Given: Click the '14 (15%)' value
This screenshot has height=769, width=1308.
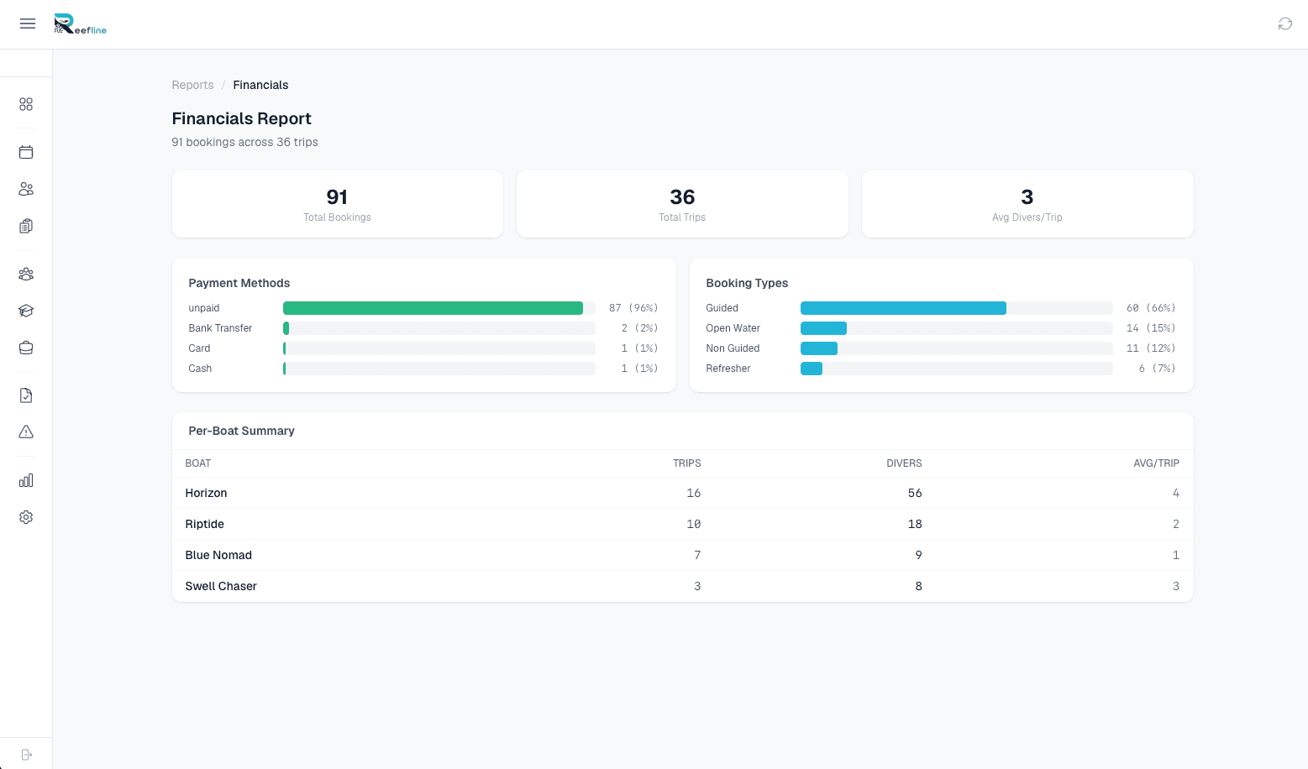Looking at the screenshot, I should (1151, 328).
